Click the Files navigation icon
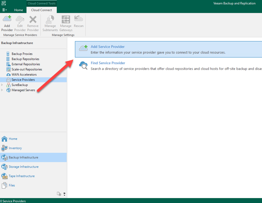Screen dimensions: 262x203 pos(4,186)
